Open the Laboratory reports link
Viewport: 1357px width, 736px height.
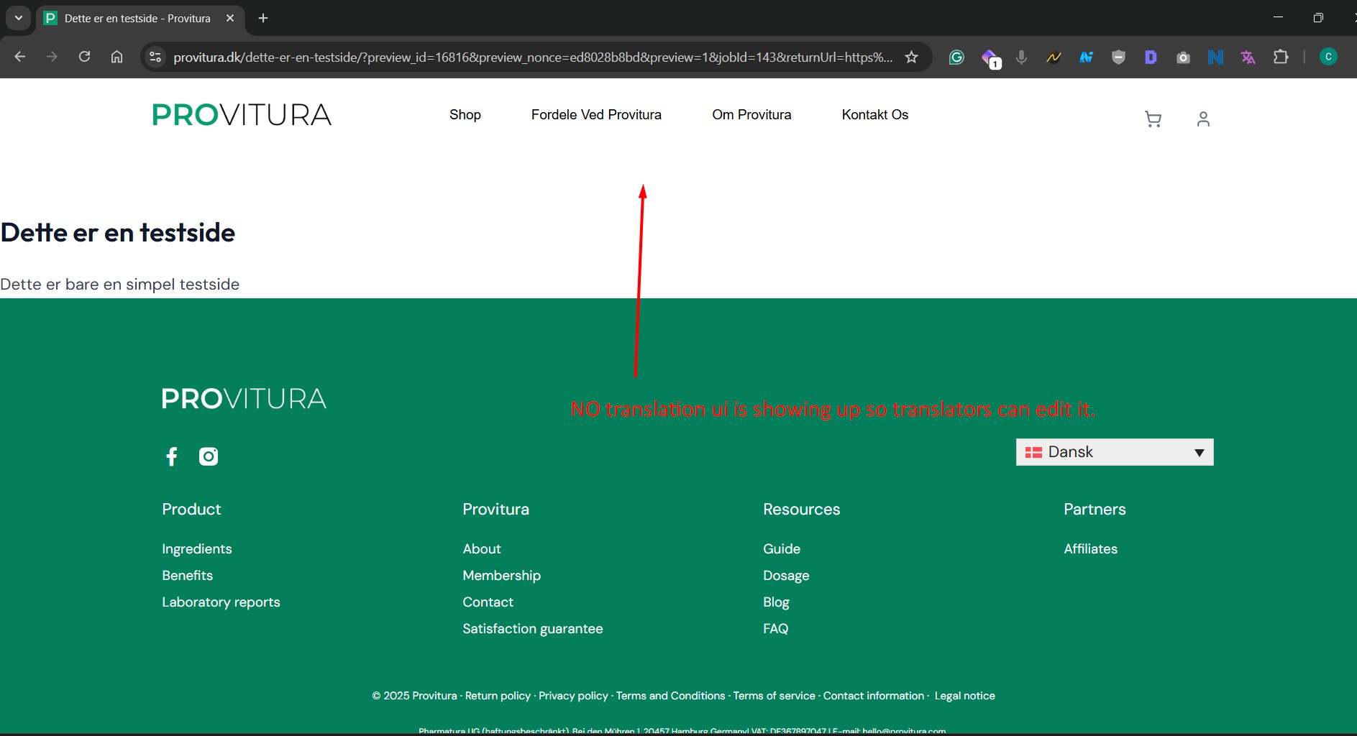click(221, 602)
